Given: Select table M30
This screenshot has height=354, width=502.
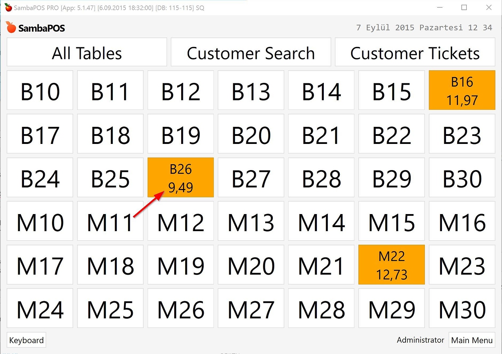Looking at the screenshot, I should pos(462,308).
